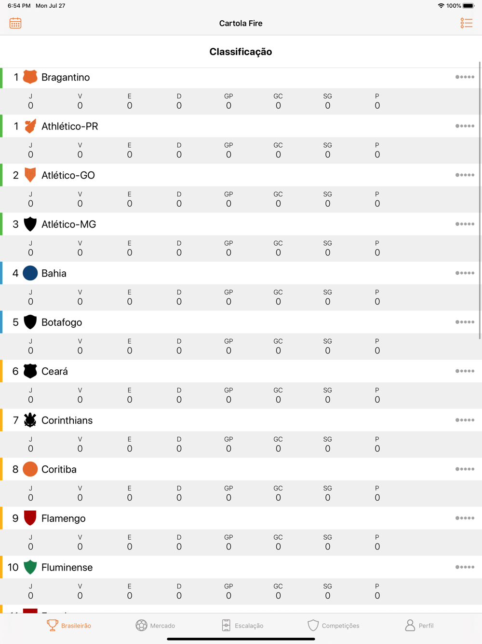
Task: Open the five dots beside Coritiba
Action: point(465,469)
